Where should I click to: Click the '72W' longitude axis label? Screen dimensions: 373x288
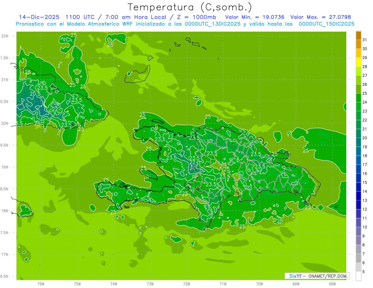[x=186, y=284]
